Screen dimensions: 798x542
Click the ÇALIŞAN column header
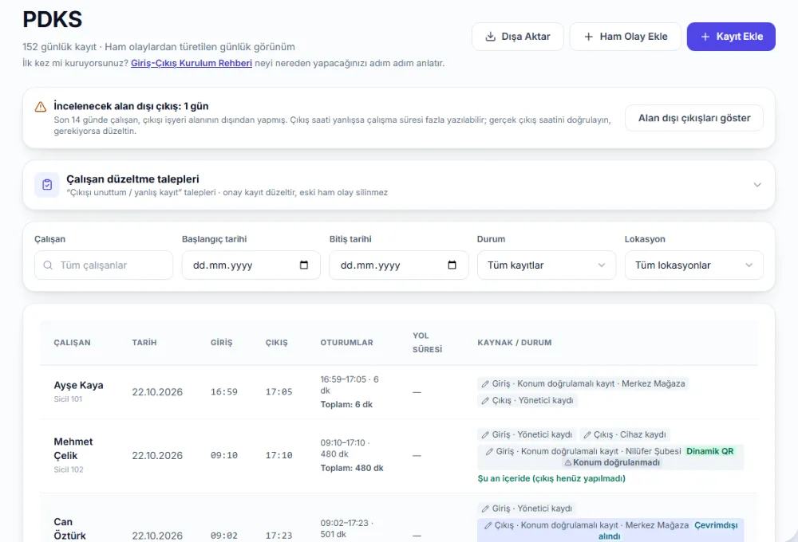coord(73,343)
